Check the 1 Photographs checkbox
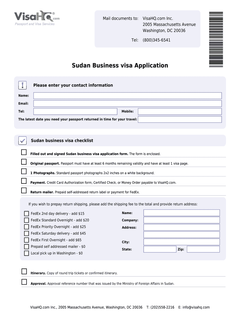Image resolution: width=240 pixels, height=320 pixels. pyautogui.click(x=24, y=171)
